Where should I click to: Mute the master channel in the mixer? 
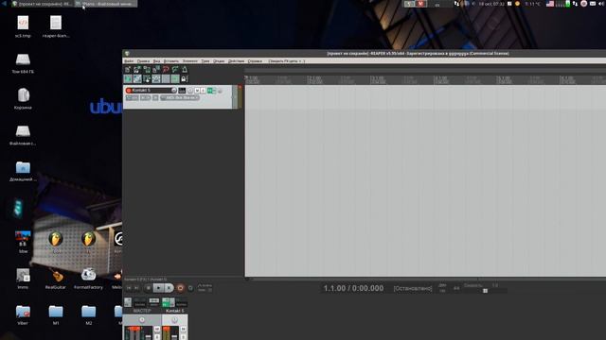pos(157,329)
